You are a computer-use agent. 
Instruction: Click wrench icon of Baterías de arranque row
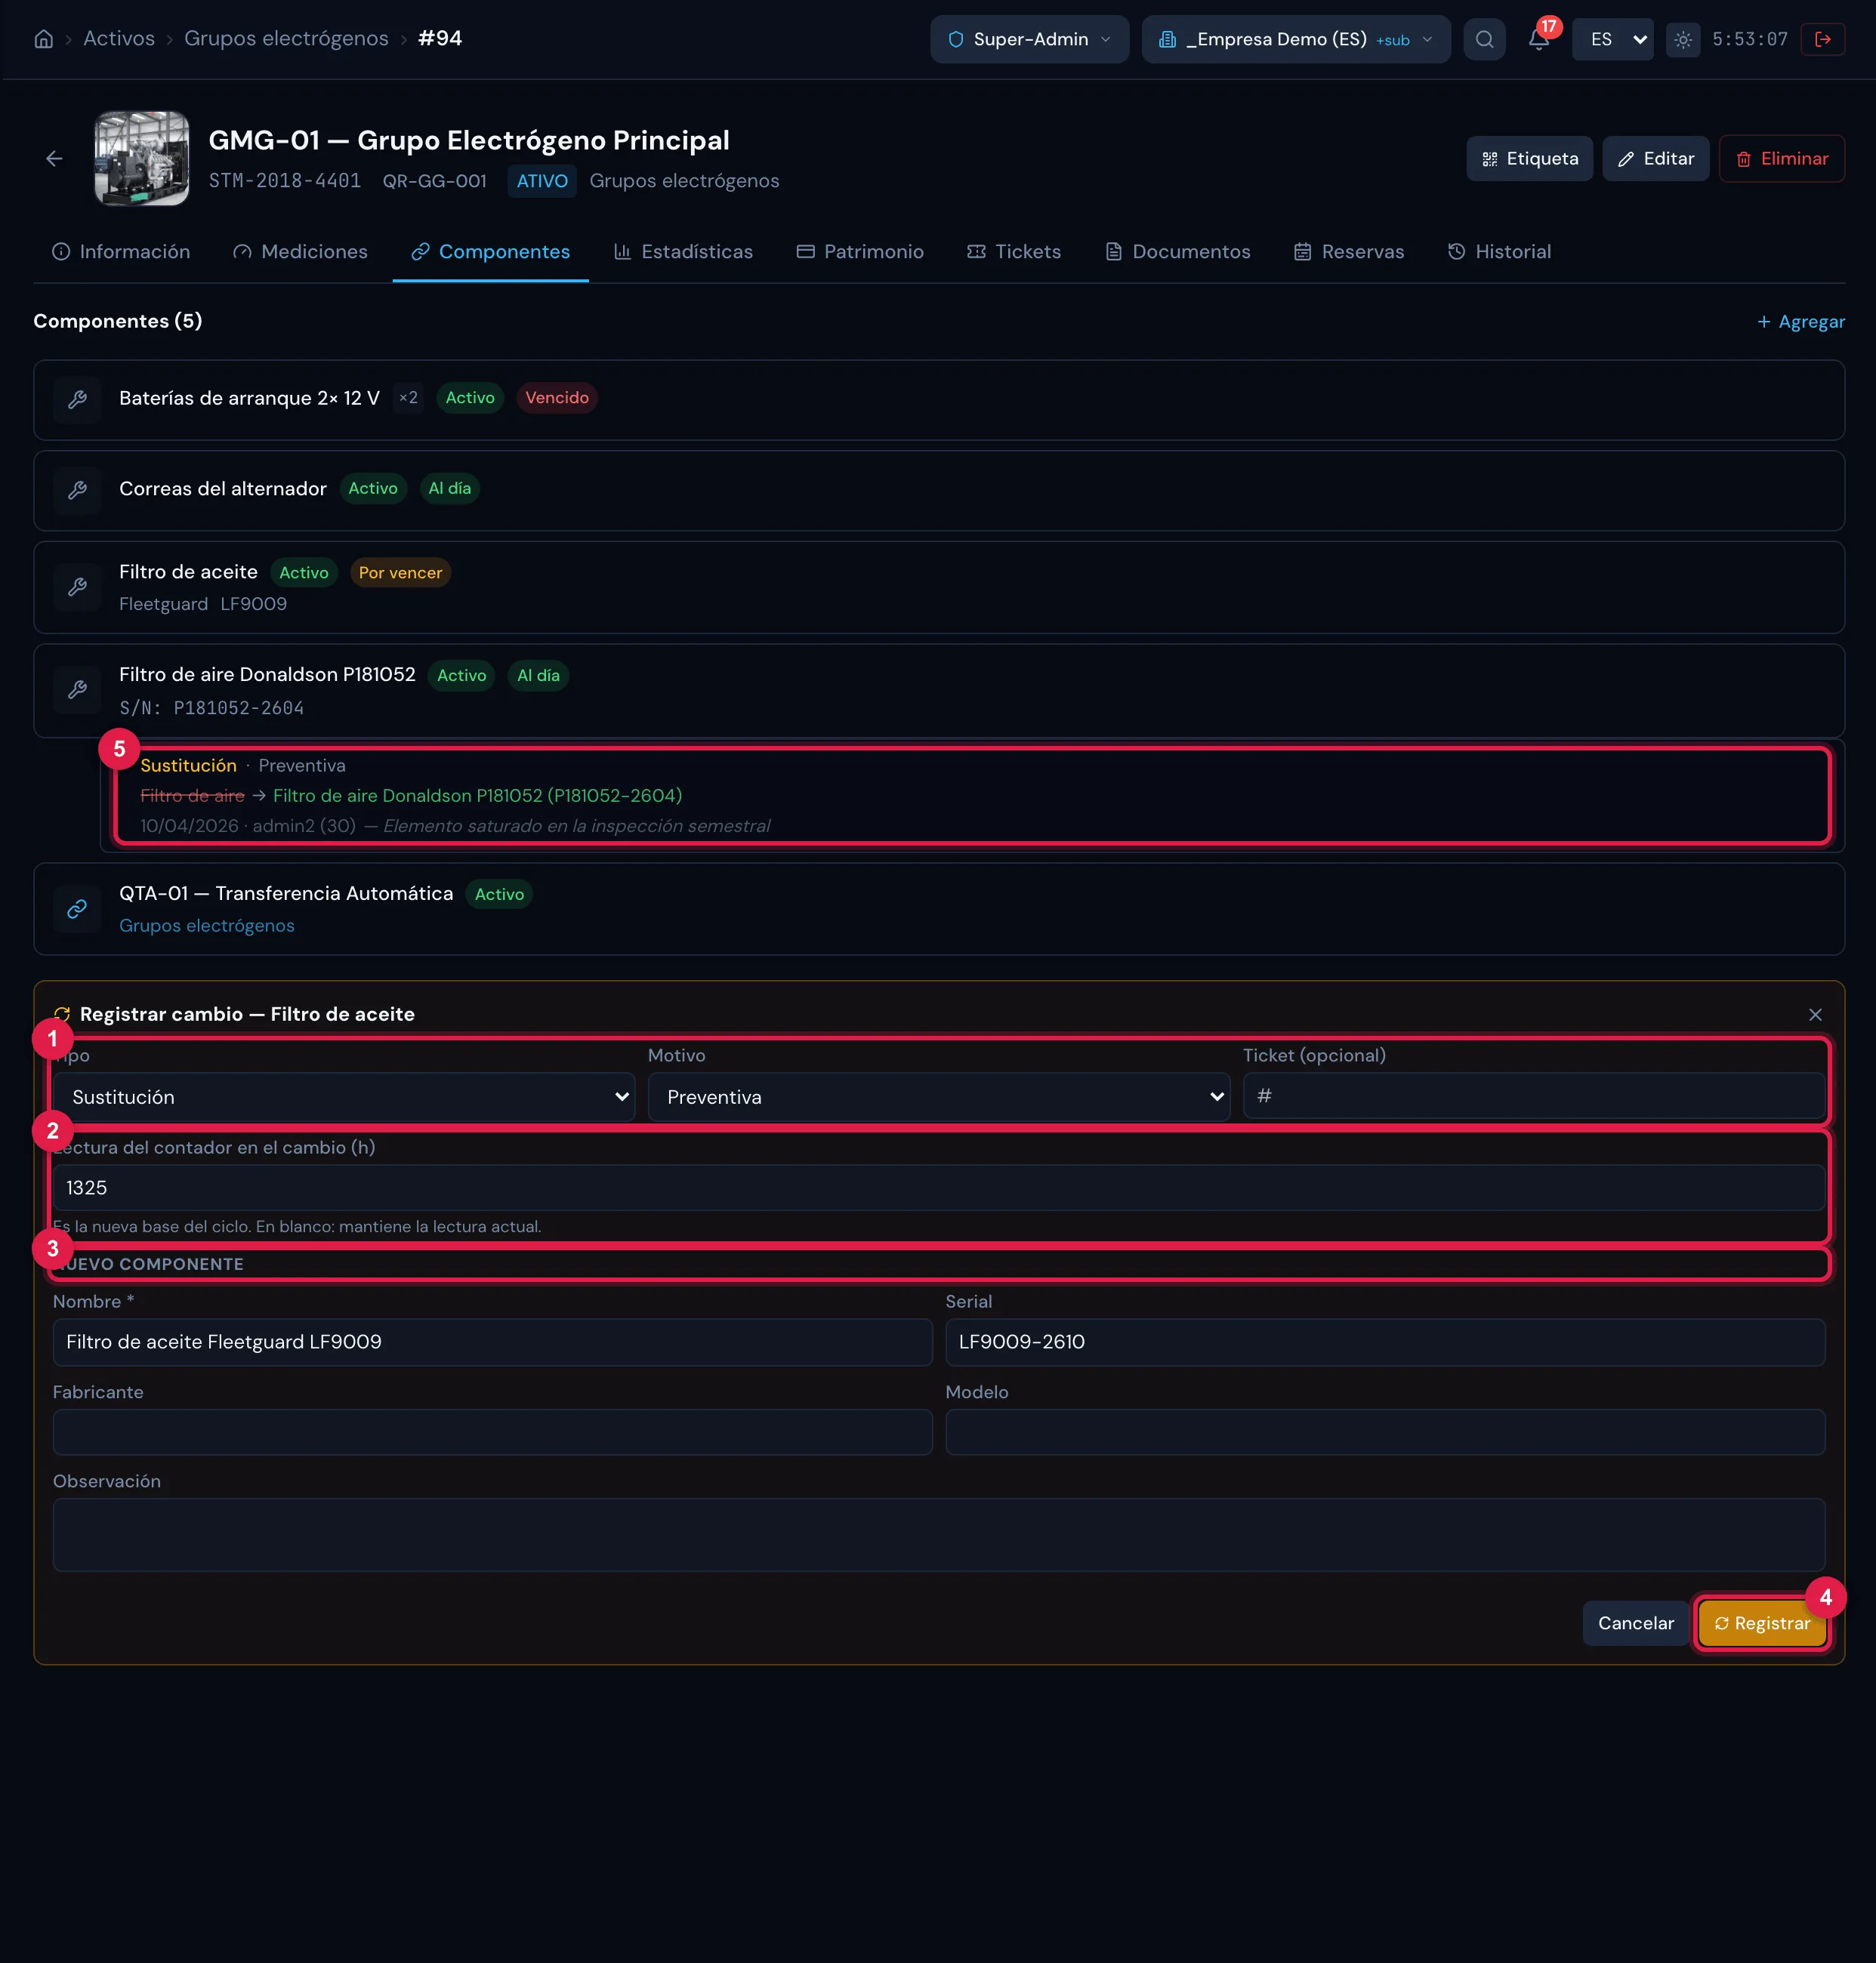[77, 400]
